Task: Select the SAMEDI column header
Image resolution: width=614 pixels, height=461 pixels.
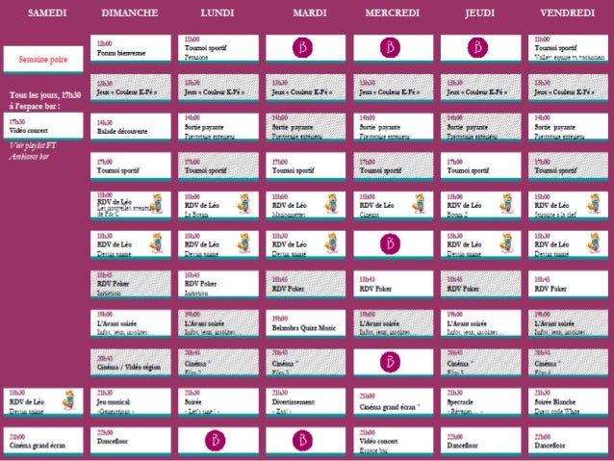Action: point(47,13)
